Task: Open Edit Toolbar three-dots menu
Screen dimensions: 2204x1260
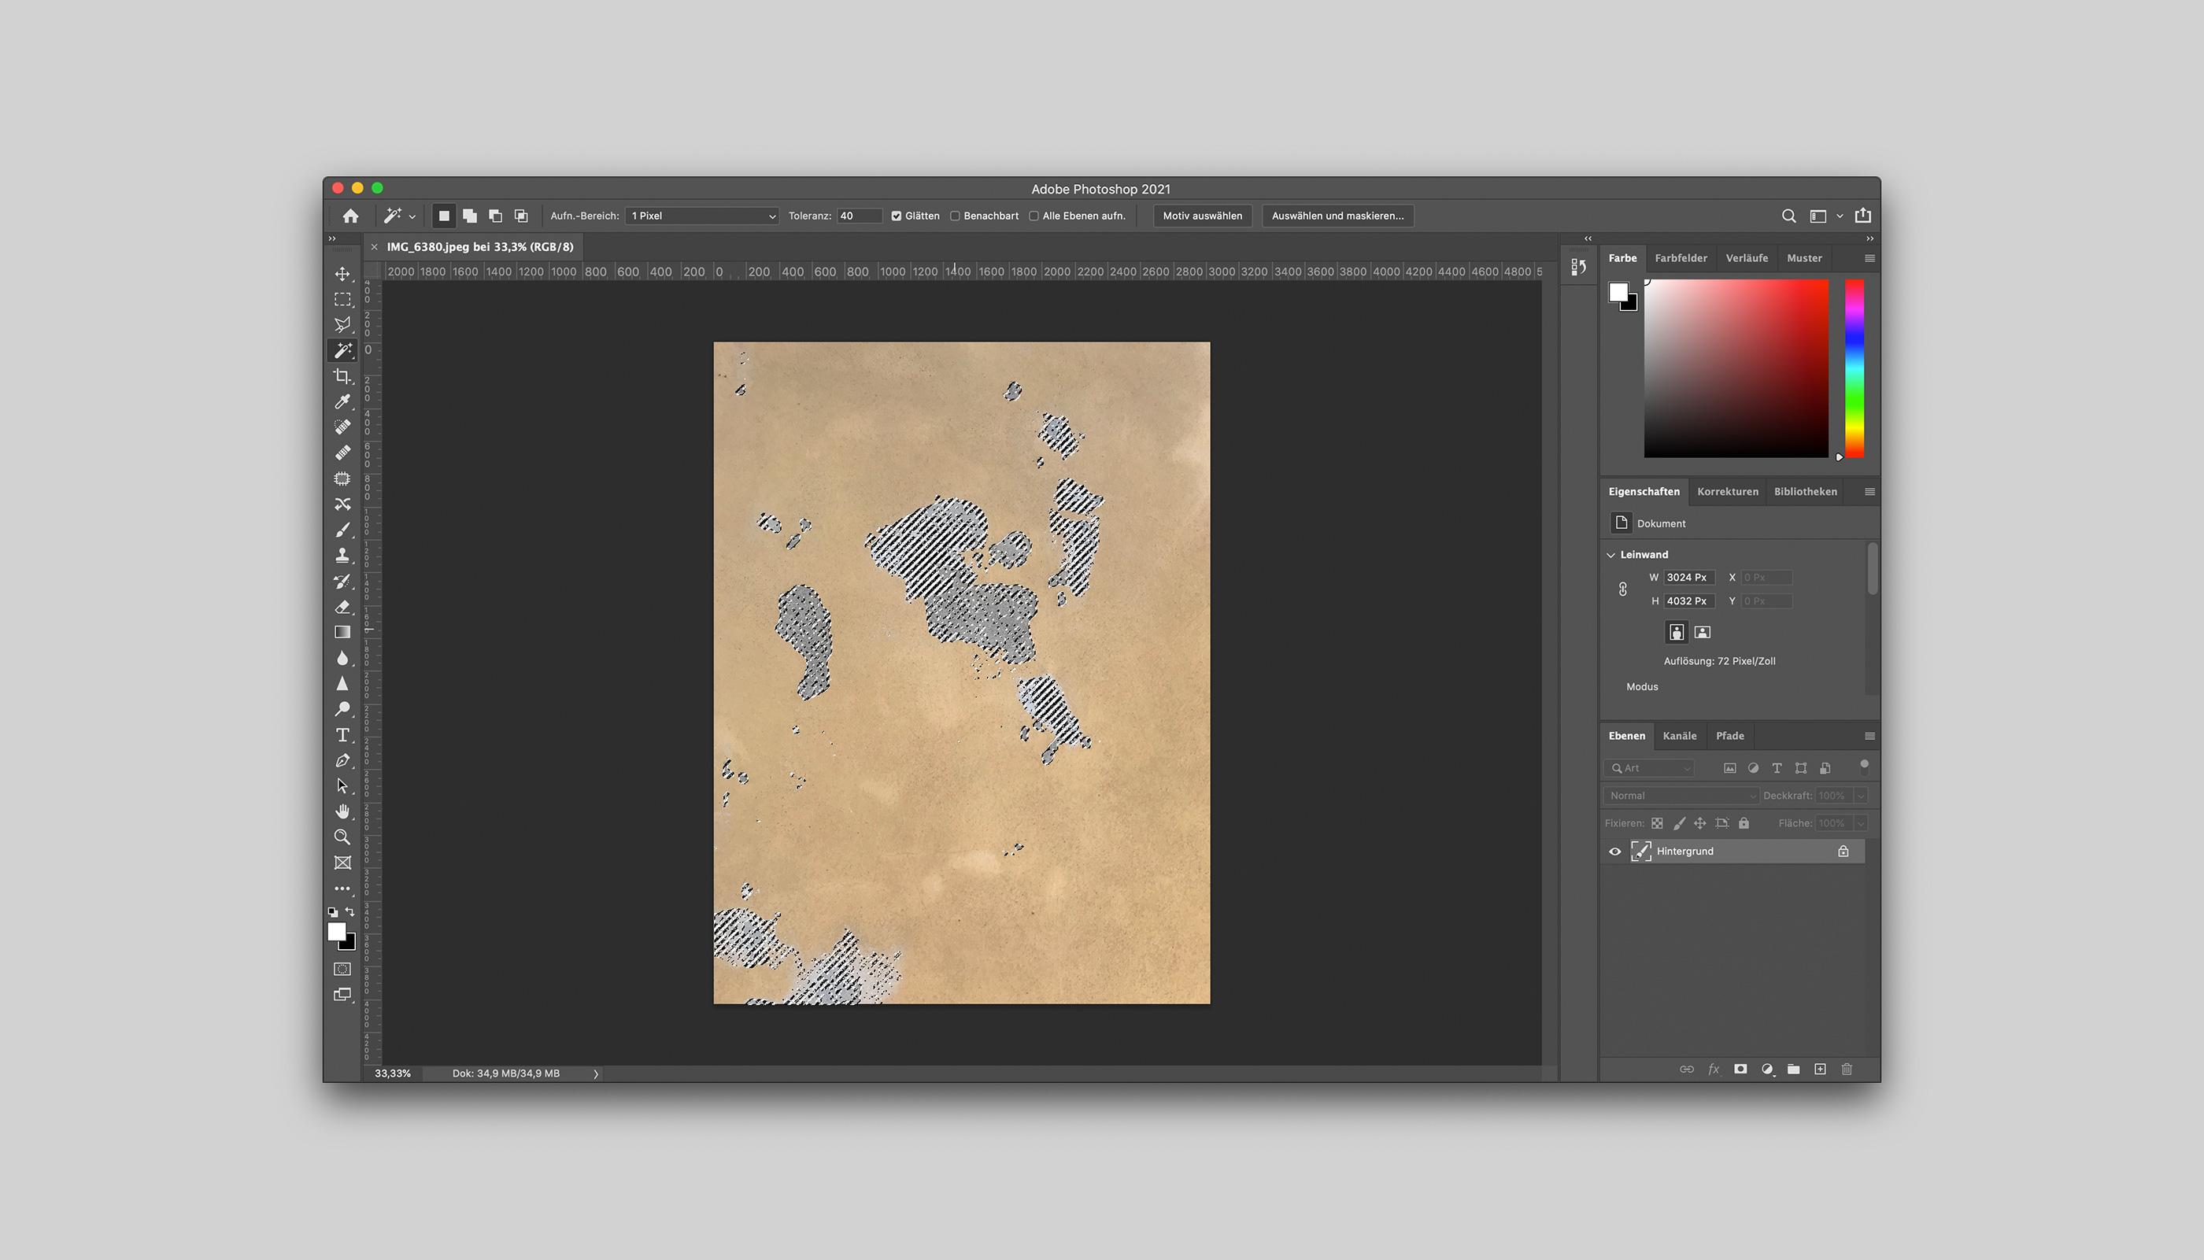Action: [342, 888]
